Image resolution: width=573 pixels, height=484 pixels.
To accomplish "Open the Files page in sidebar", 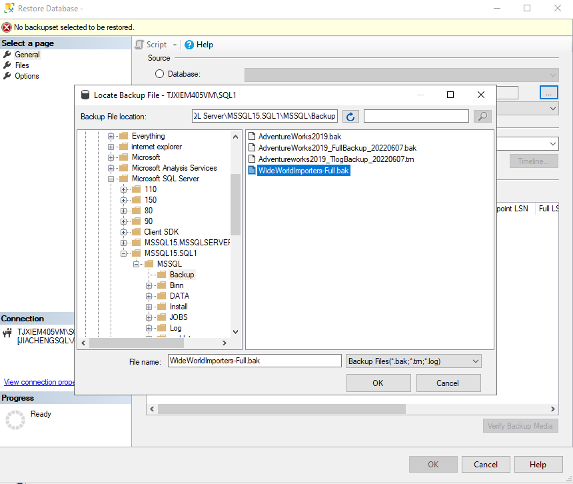I will coord(22,65).
